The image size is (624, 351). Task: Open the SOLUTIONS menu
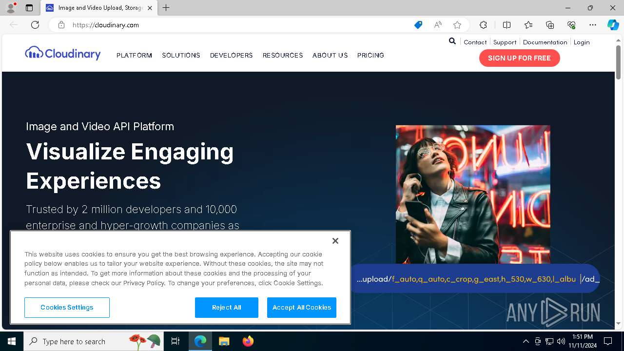181,55
